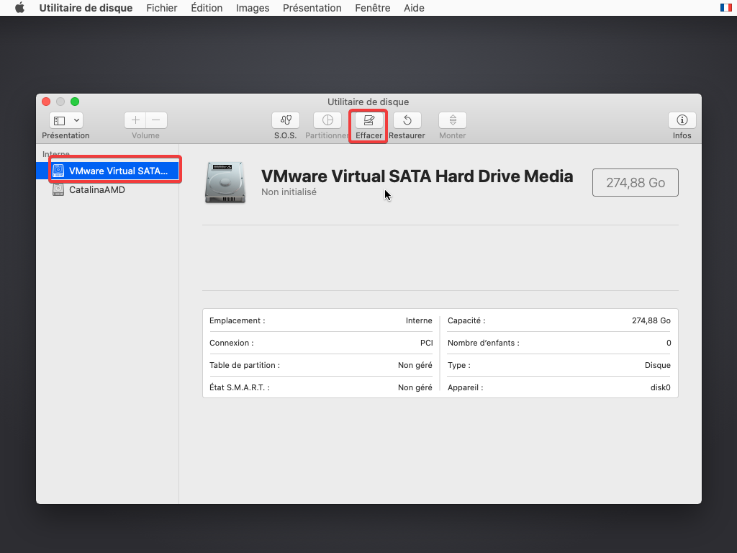Open the Aide menu
The height and width of the screenshot is (553, 737).
pos(414,8)
